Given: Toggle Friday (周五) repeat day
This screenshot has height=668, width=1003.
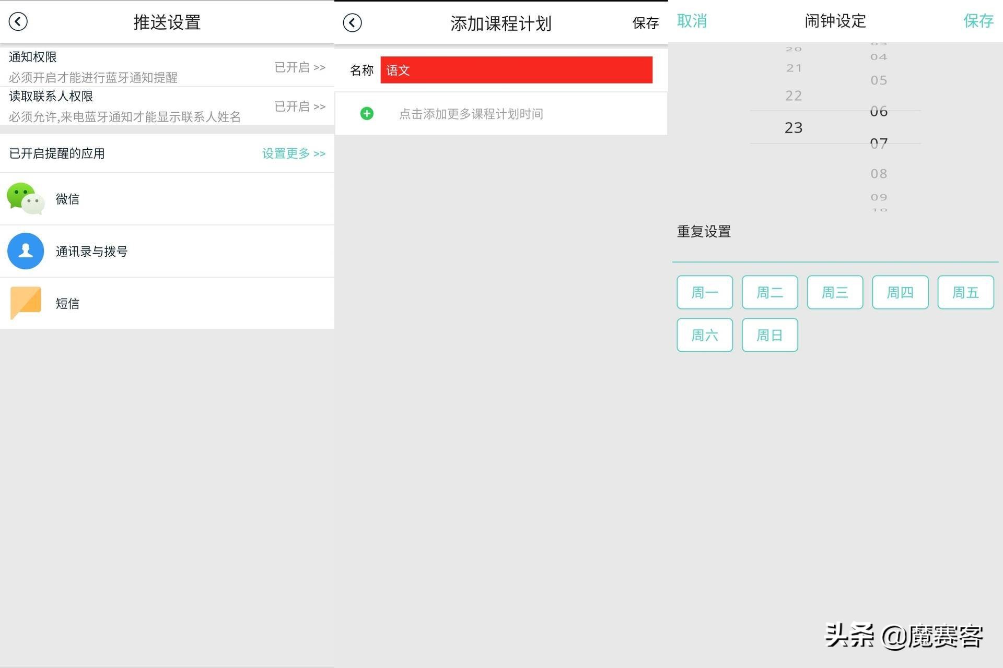Looking at the screenshot, I should [x=965, y=292].
